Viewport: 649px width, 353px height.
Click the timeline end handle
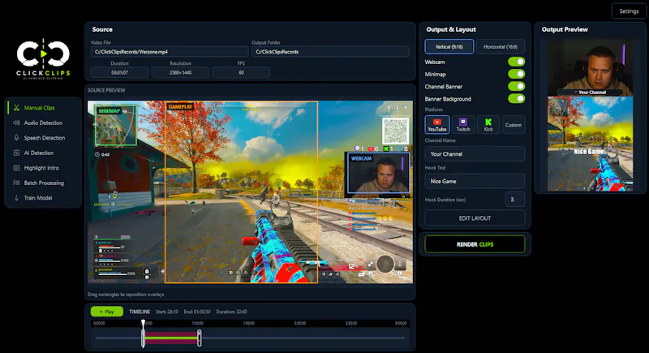point(199,338)
